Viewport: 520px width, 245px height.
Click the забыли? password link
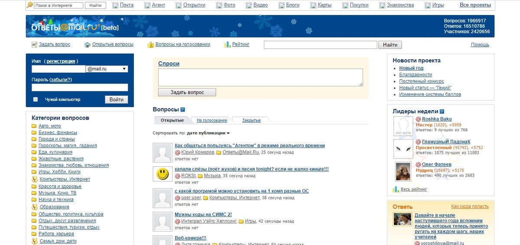point(61,80)
